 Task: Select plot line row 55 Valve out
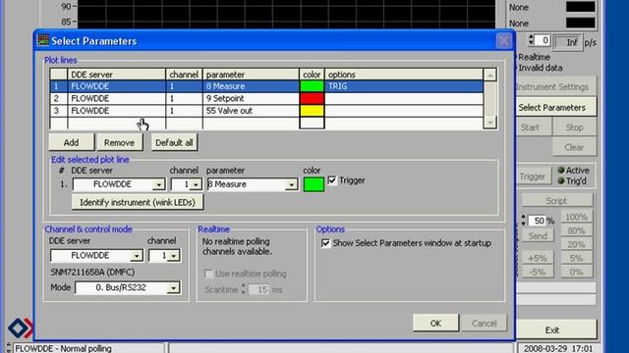tap(266, 111)
